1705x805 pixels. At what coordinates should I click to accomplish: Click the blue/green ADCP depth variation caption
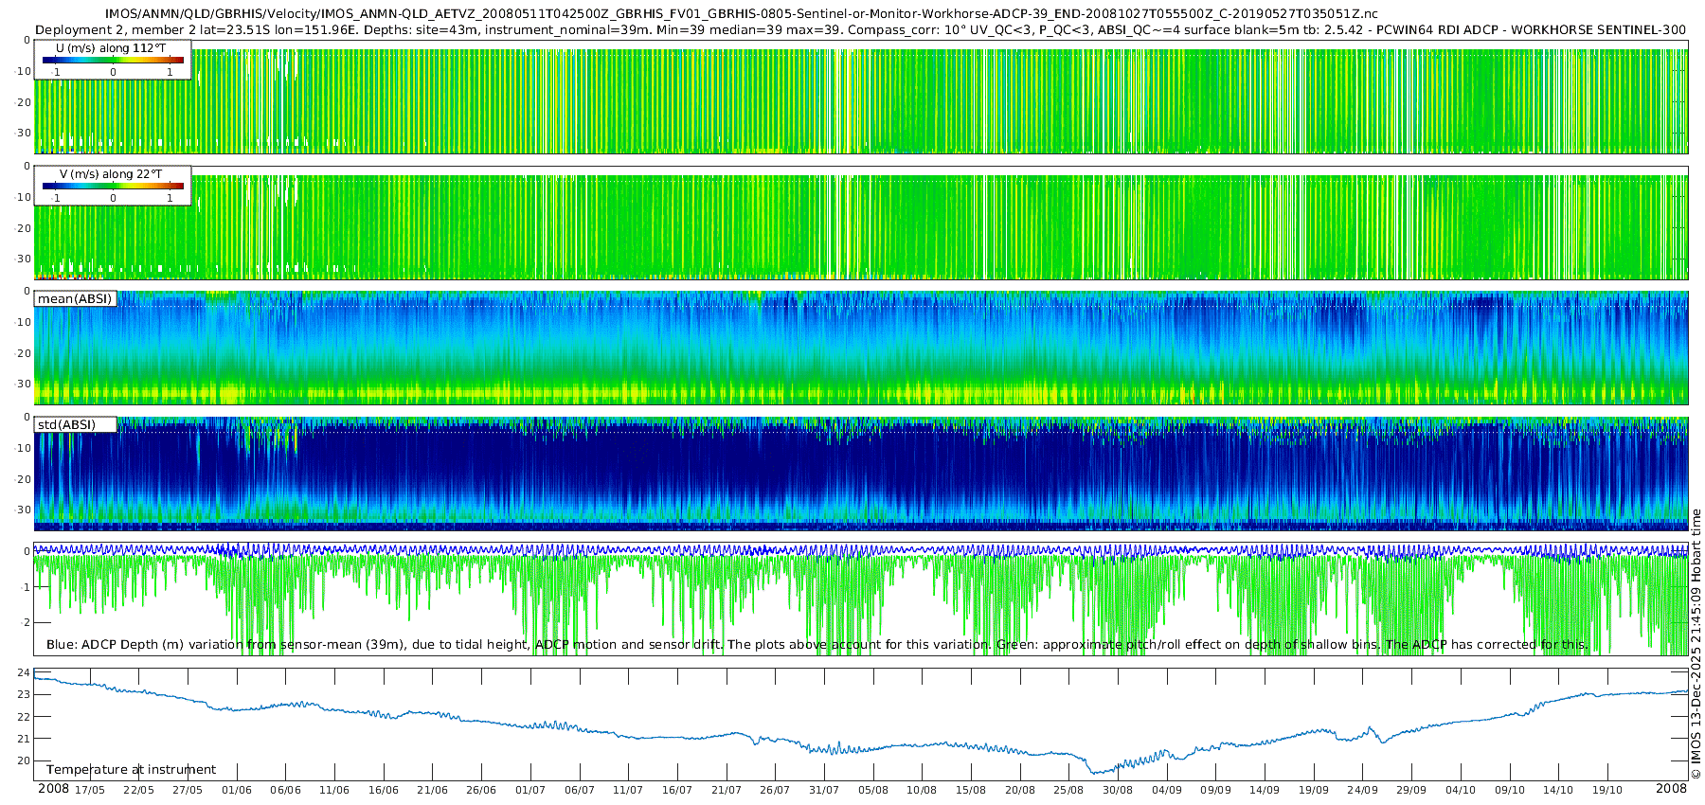817,645
